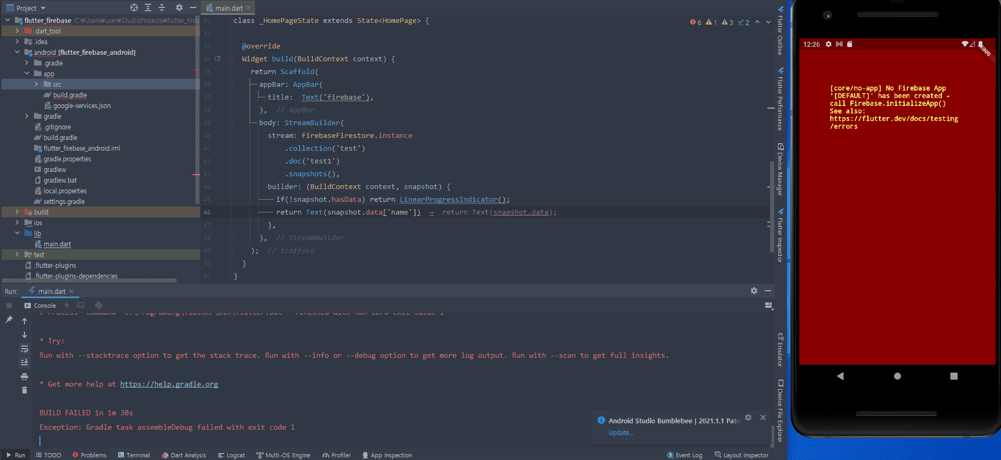This screenshot has width=1001, height=460.
Task: Expand the build folder in tree
Action: pyautogui.click(x=17, y=212)
